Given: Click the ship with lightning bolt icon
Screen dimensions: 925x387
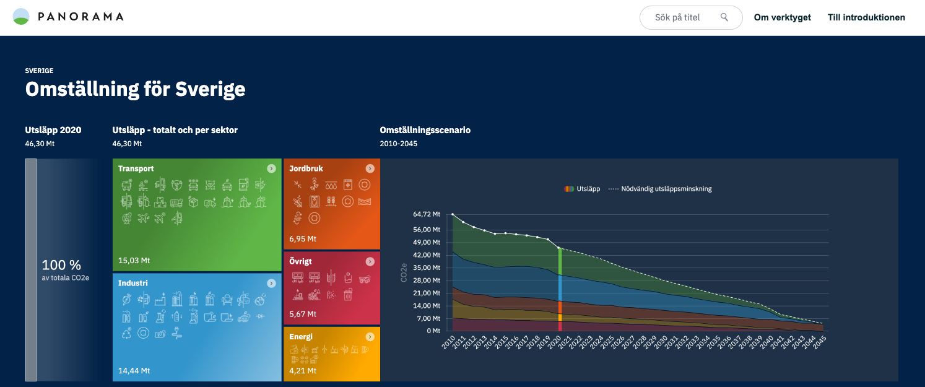Looking at the screenshot, I should click(x=227, y=202).
